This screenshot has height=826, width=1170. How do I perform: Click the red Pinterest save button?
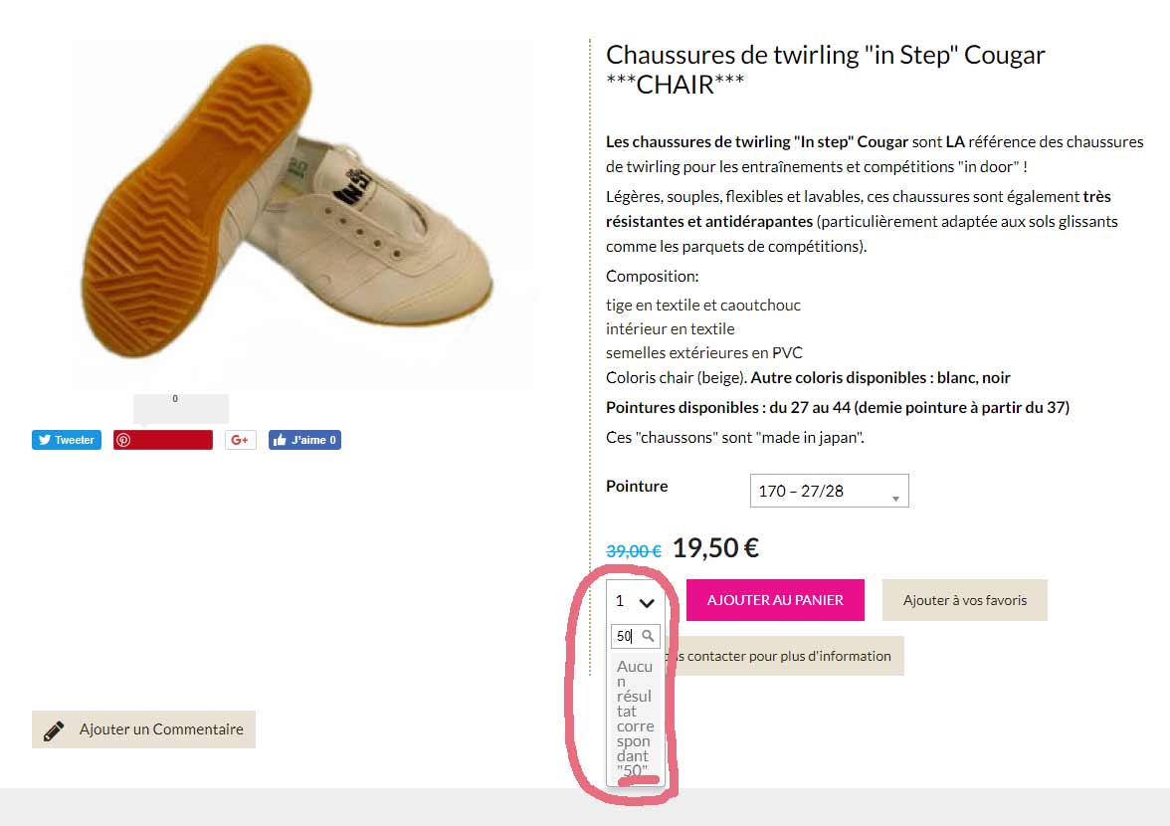pos(162,440)
